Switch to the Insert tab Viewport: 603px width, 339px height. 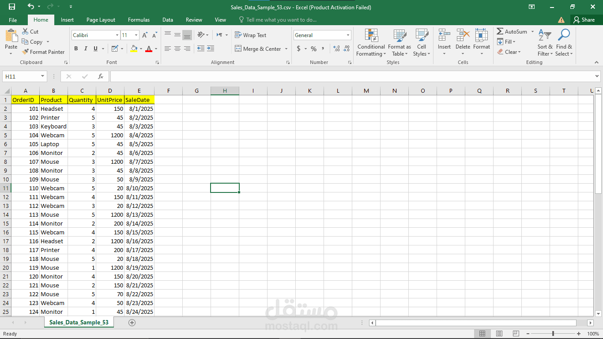coord(67,20)
